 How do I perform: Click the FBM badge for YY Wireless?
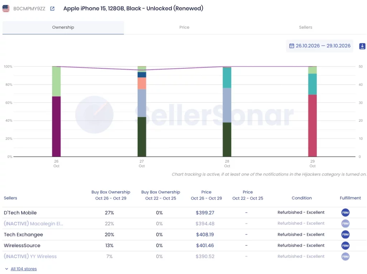345,256
